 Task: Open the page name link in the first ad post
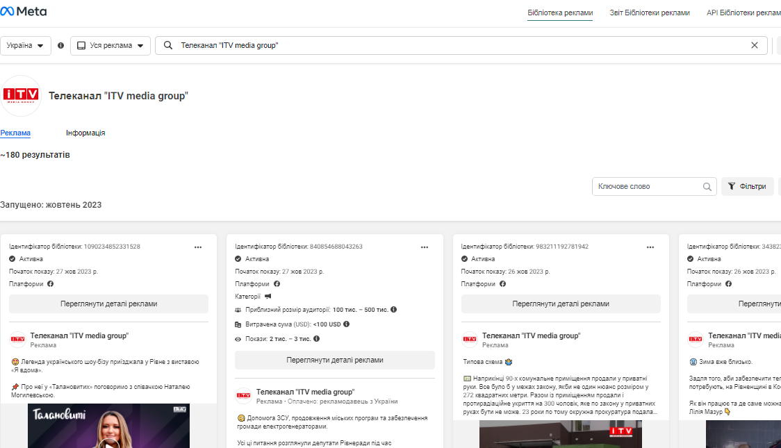tap(79, 335)
